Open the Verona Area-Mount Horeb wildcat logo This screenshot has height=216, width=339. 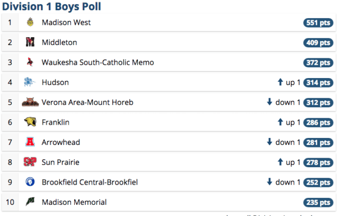pyautogui.click(x=30, y=102)
